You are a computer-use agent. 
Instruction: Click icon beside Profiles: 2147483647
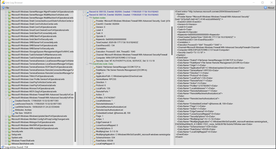pyautogui.click(x=94, y=98)
